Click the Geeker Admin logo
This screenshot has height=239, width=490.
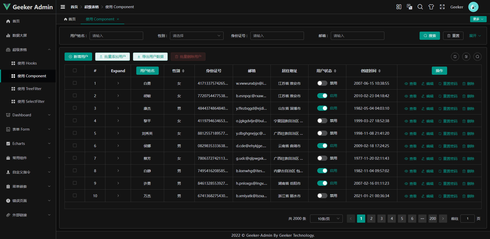coord(28,7)
